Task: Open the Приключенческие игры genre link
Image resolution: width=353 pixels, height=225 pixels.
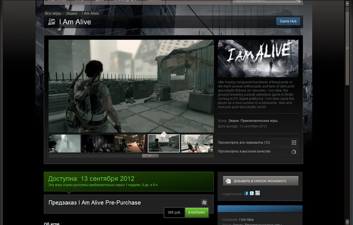Action: click(x=259, y=121)
